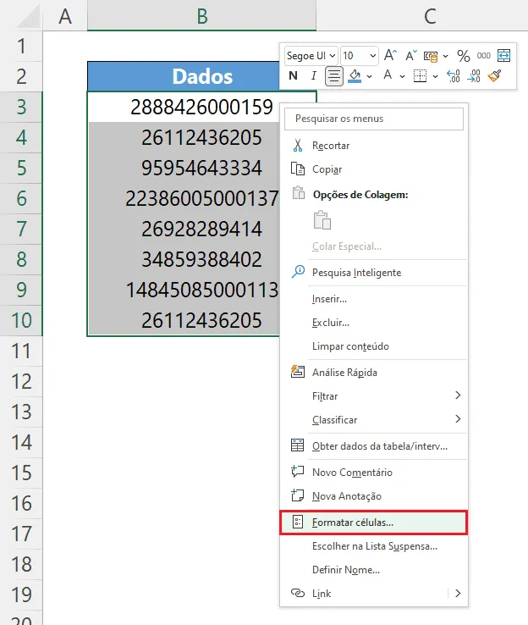The image size is (528, 625).
Task: Click the table icon beside Obter dados
Action: click(298, 445)
